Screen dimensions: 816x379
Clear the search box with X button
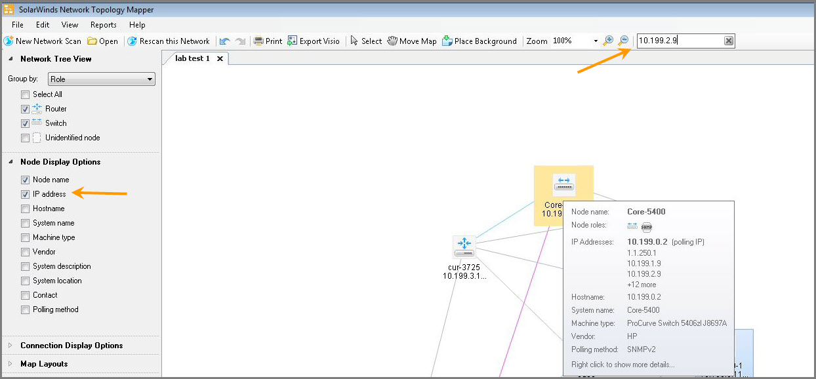pos(729,41)
